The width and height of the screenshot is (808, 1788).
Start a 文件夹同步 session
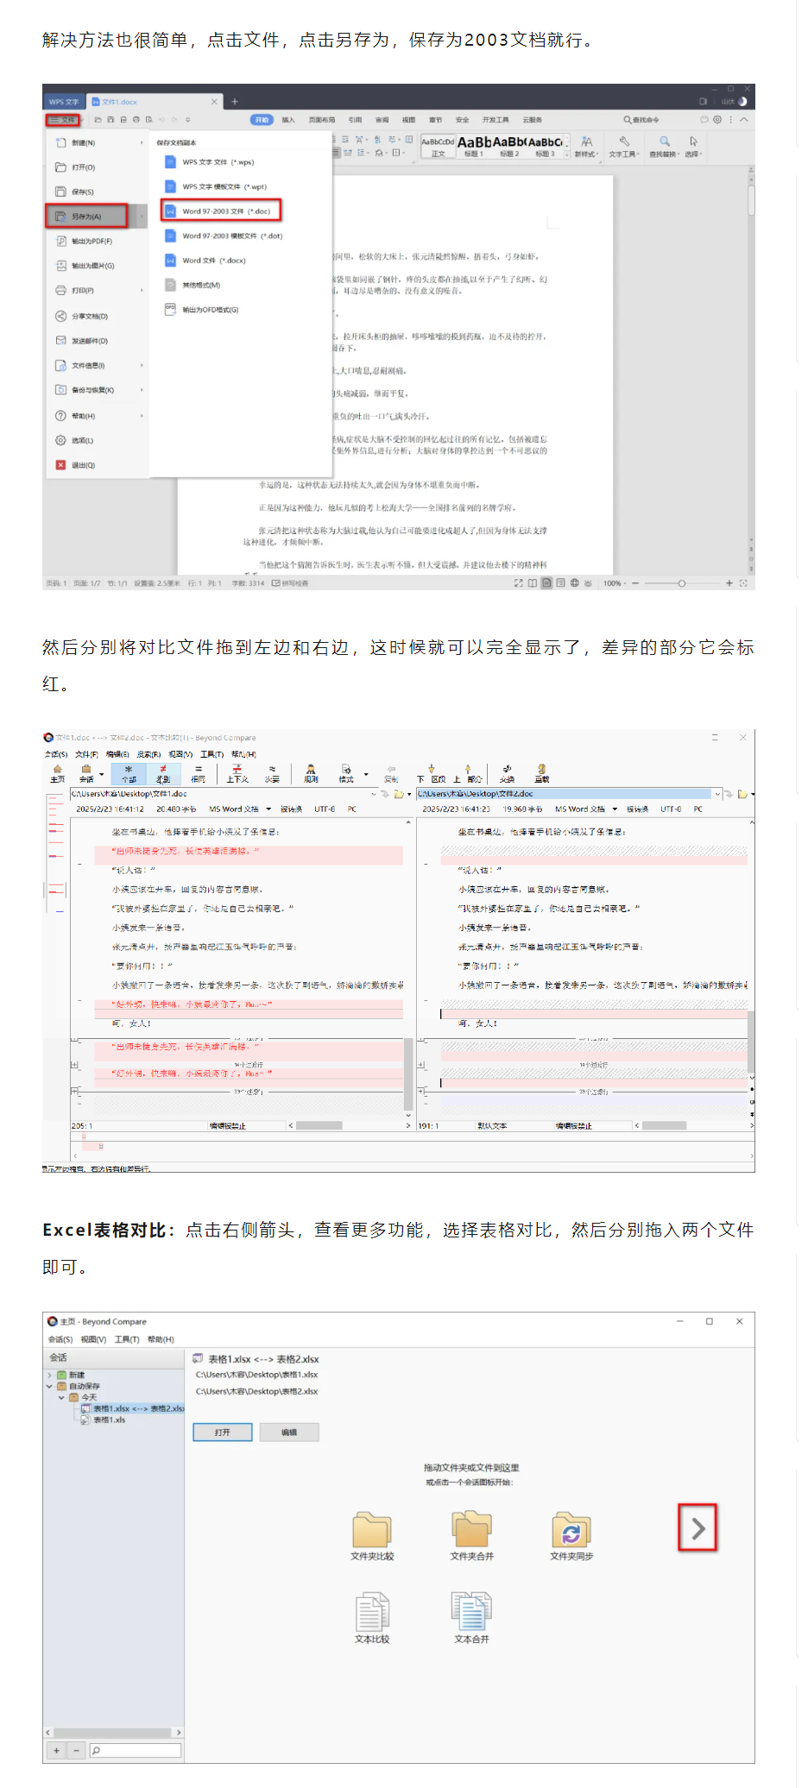[571, 1536]
